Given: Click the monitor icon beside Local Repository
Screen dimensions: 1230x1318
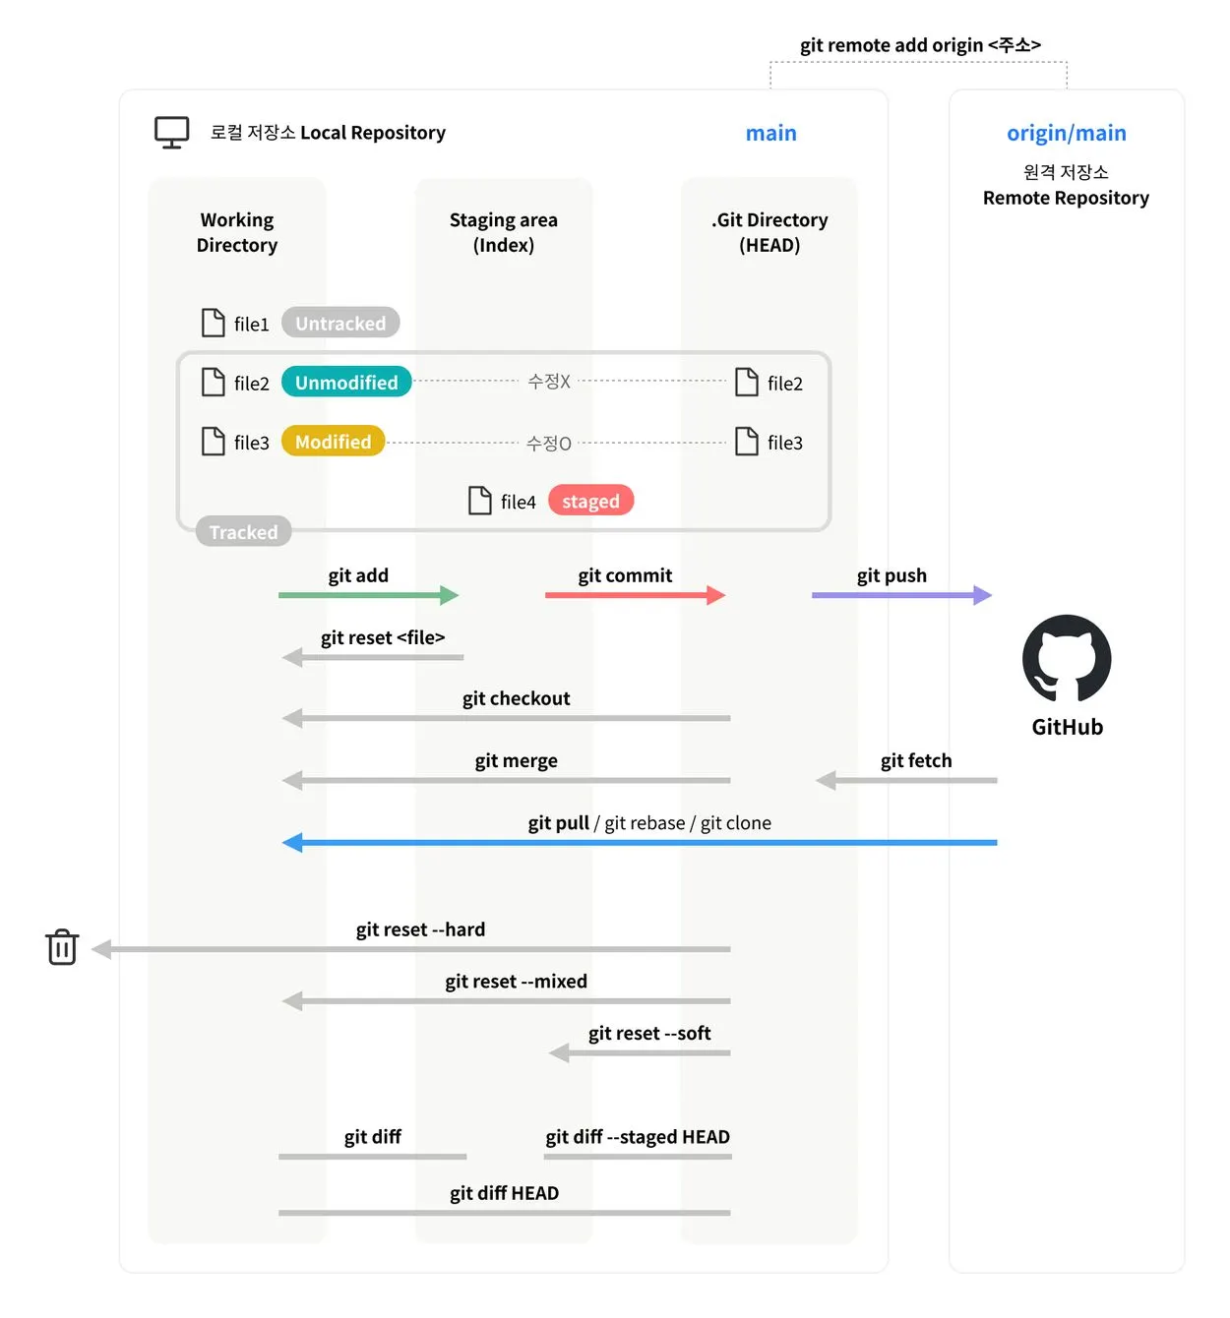Looking at the screenshot, I should tap(171, 133).
